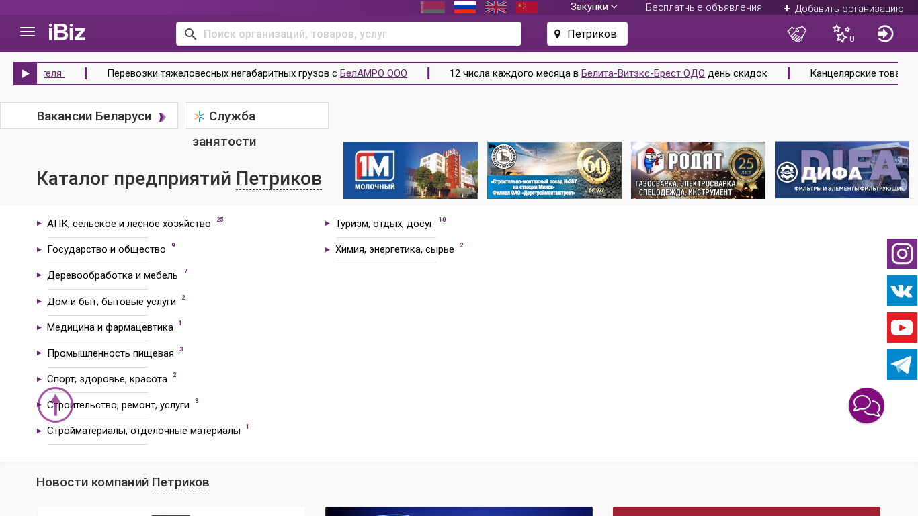Expand АПК, сельское и лесное хозяйство category
The height and width of the screenshot is (516, 918).
(128, 224)
